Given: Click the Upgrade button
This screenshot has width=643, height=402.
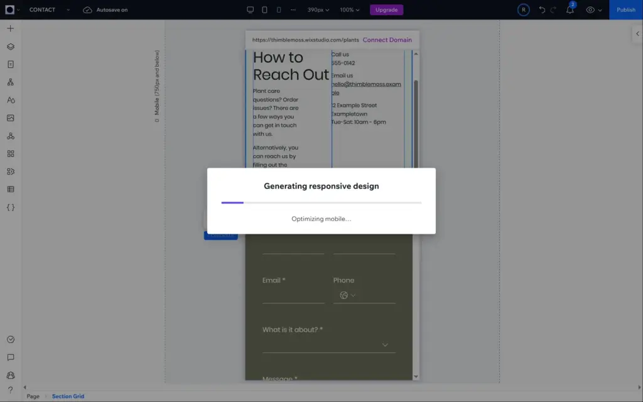Looking at the screenshot, I should (x=386, y=10).
